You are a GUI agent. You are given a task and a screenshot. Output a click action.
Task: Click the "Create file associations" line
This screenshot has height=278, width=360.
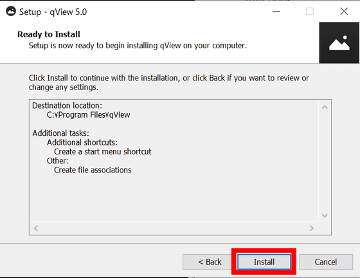[x=93, y=170]
